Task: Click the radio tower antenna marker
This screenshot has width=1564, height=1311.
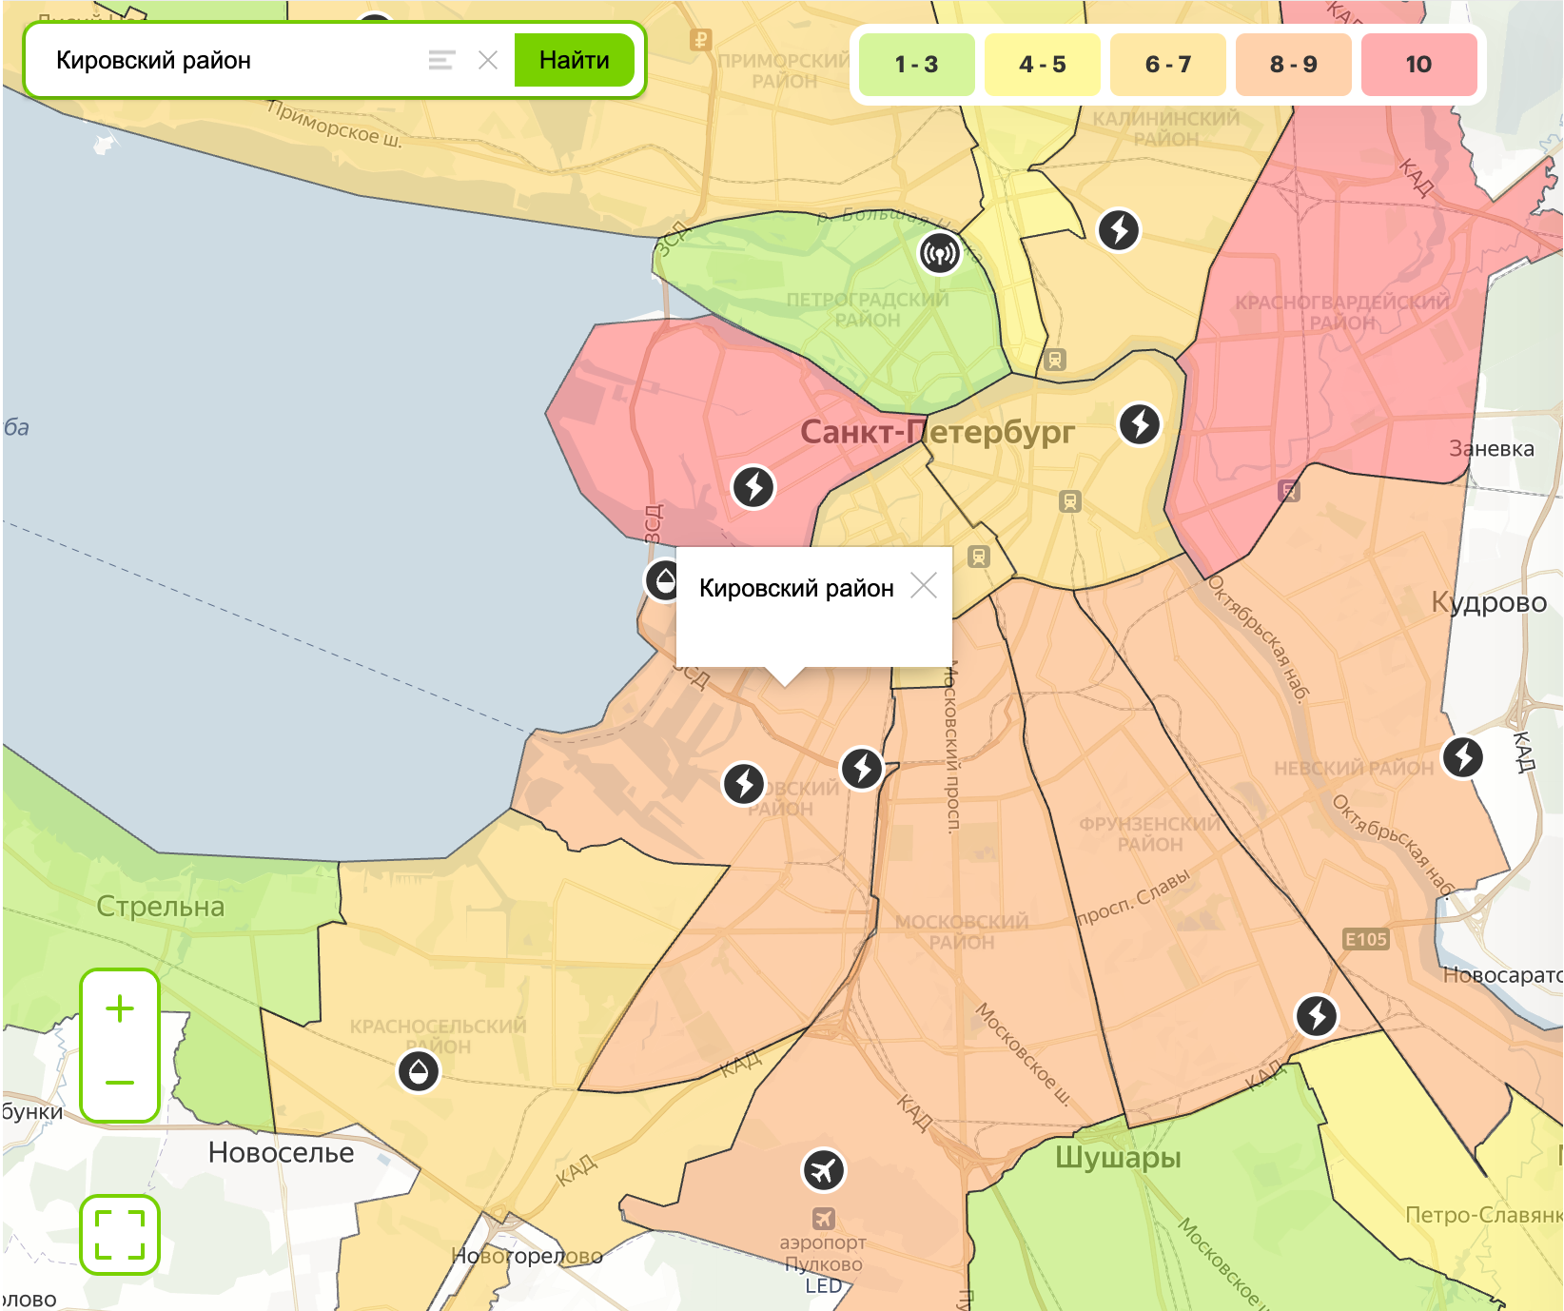Action: (940, 254)
